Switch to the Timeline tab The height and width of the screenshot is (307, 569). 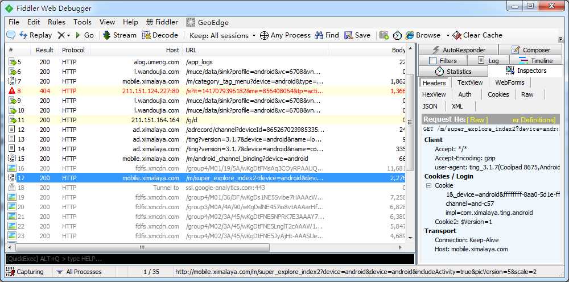pyautogui.click(x=535, y=60)
